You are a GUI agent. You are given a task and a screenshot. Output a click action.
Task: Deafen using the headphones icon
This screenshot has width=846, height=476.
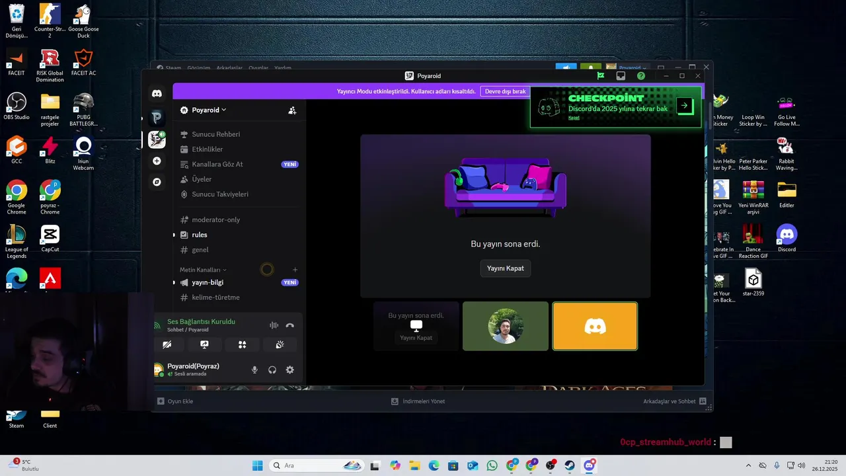272,370
